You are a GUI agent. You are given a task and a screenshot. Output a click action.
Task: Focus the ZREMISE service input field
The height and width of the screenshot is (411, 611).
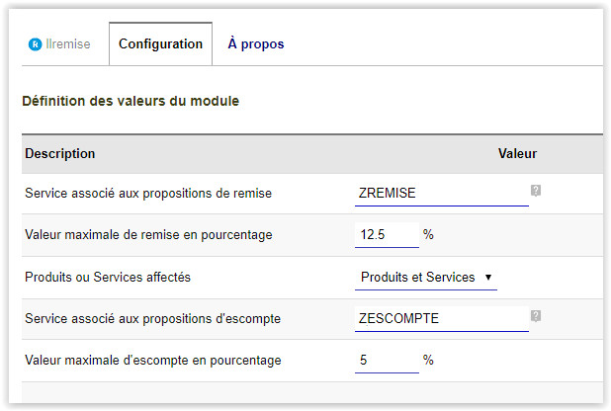click(x=441, y=194)
